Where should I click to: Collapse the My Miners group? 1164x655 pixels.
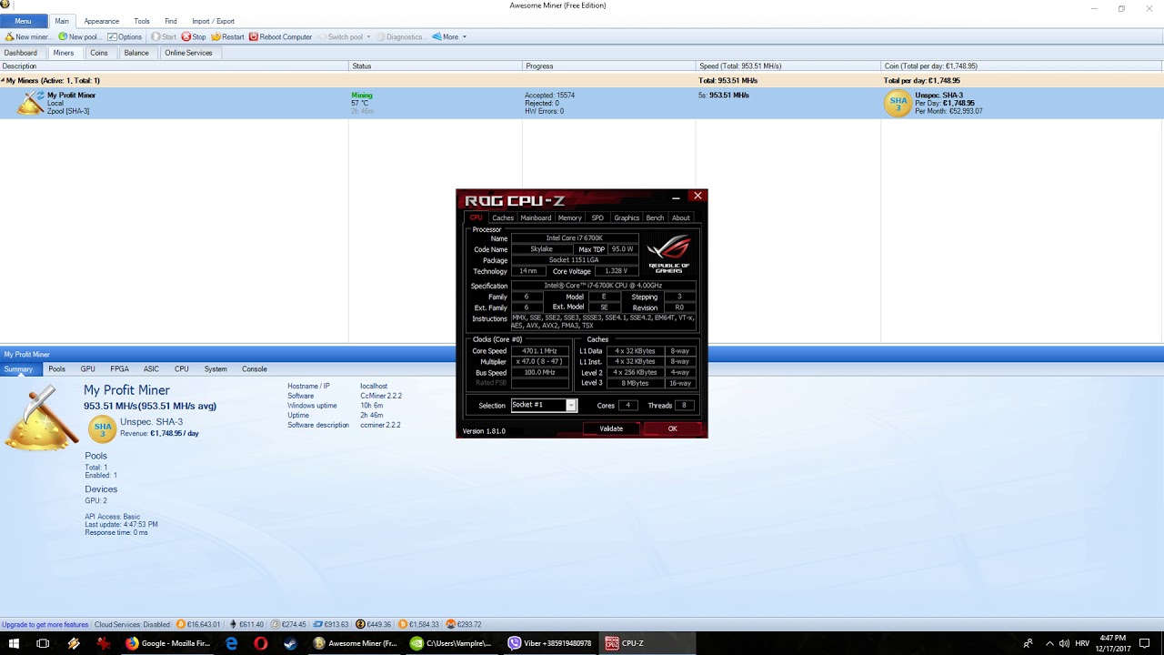3,81
